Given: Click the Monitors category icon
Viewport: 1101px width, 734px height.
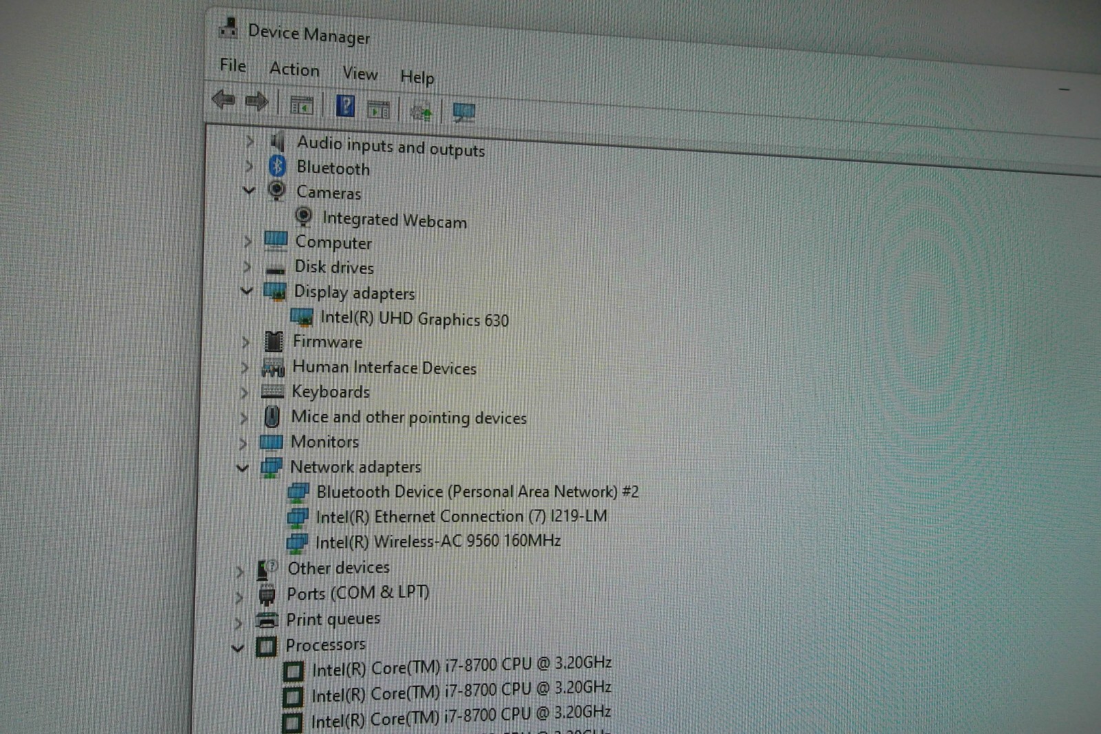Looking at the screenshot, I should coord(271,441).
